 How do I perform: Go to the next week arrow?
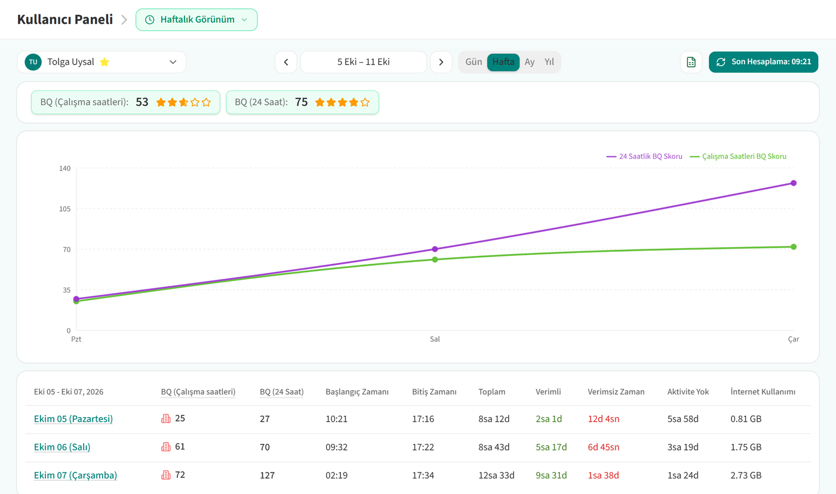[441, 62]
